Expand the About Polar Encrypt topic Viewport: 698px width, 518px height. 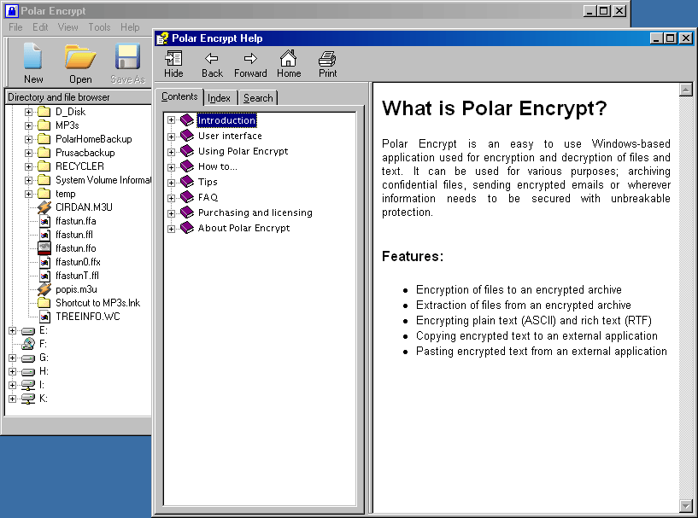pos(171,229)
